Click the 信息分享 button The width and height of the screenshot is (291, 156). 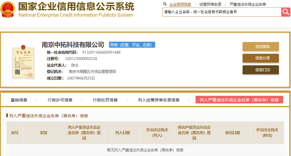coord(260,58)
